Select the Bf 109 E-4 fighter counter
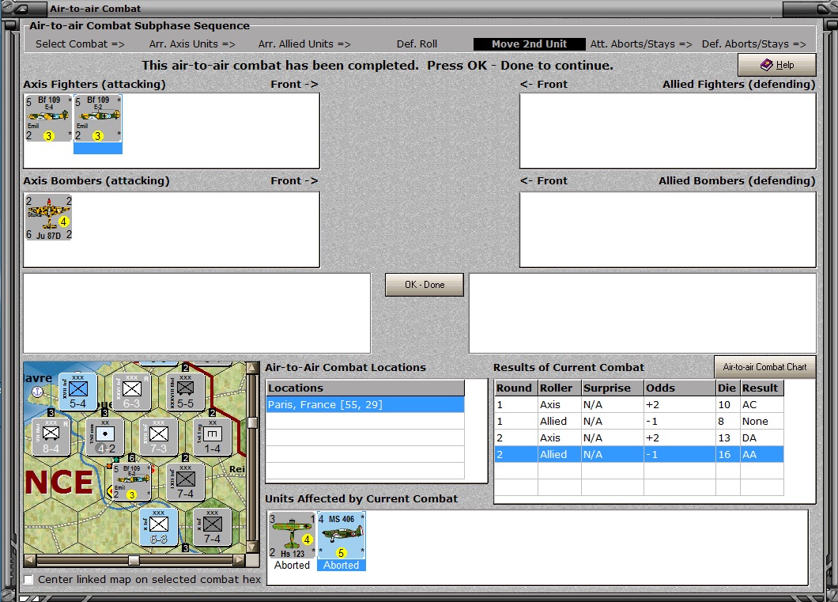The height and width of the screenshot is (602, 838). (48, 118)
